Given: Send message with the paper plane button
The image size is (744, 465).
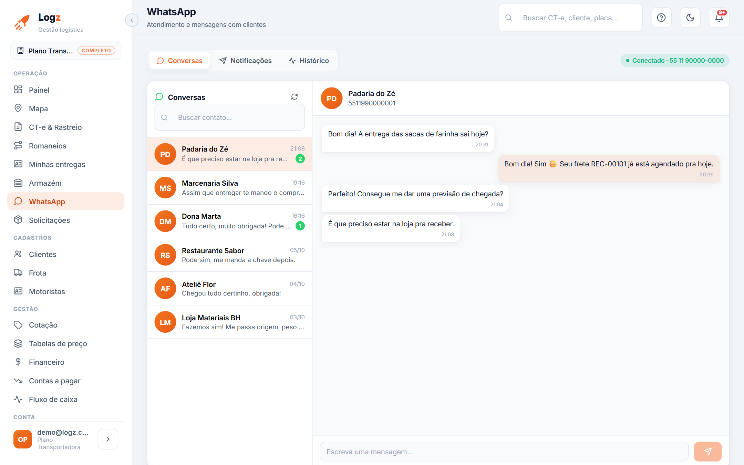Looking at the screenshot, I should [x=707, y=452].
